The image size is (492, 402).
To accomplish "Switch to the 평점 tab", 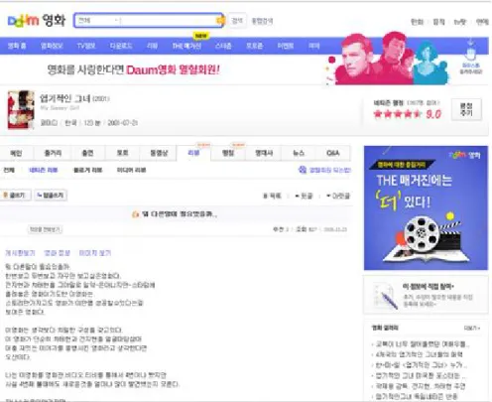I will [228, 153].
